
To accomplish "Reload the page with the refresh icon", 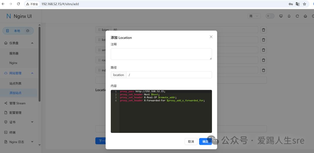I will (x=18, y=4).
